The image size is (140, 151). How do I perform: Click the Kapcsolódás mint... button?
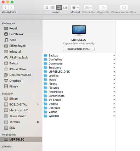tap(79, 49)
